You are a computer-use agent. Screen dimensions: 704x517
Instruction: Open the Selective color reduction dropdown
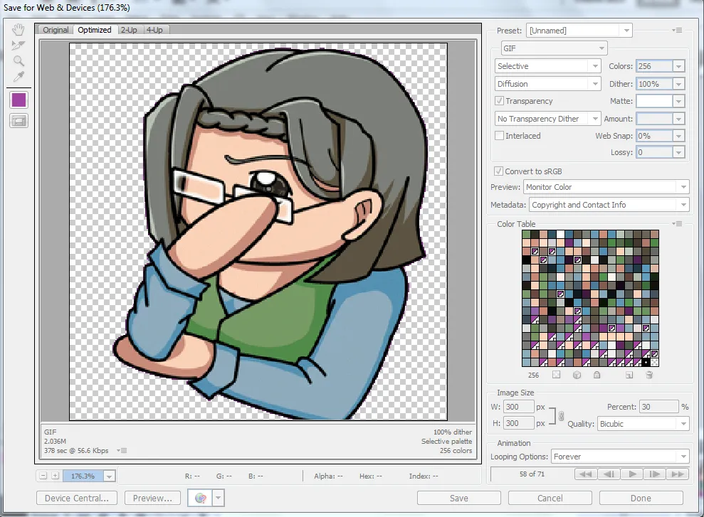click(x=548, y=66)
